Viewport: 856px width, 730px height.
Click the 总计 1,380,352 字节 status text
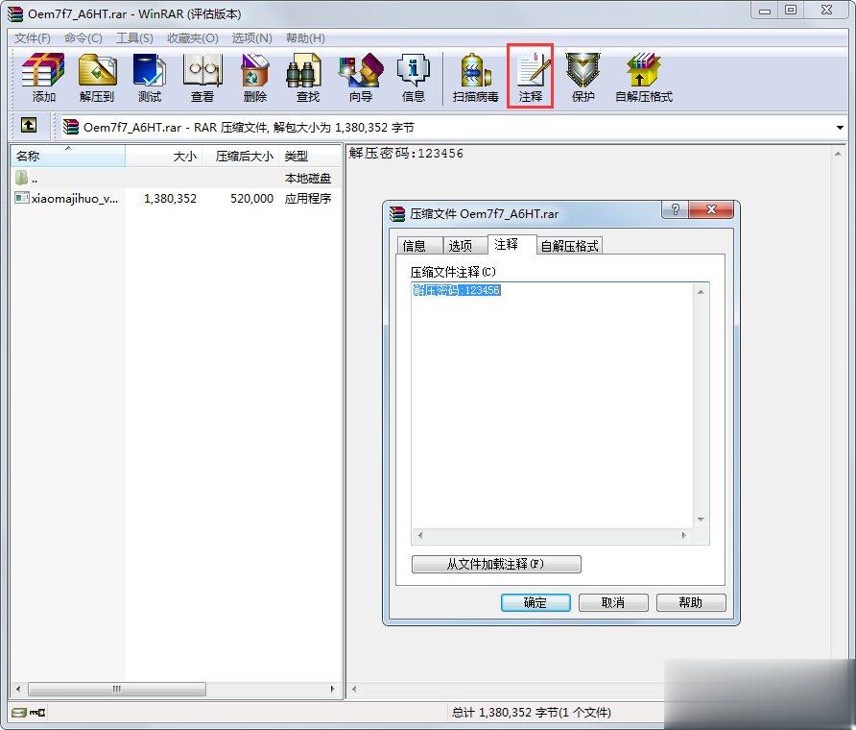point(532,713)
